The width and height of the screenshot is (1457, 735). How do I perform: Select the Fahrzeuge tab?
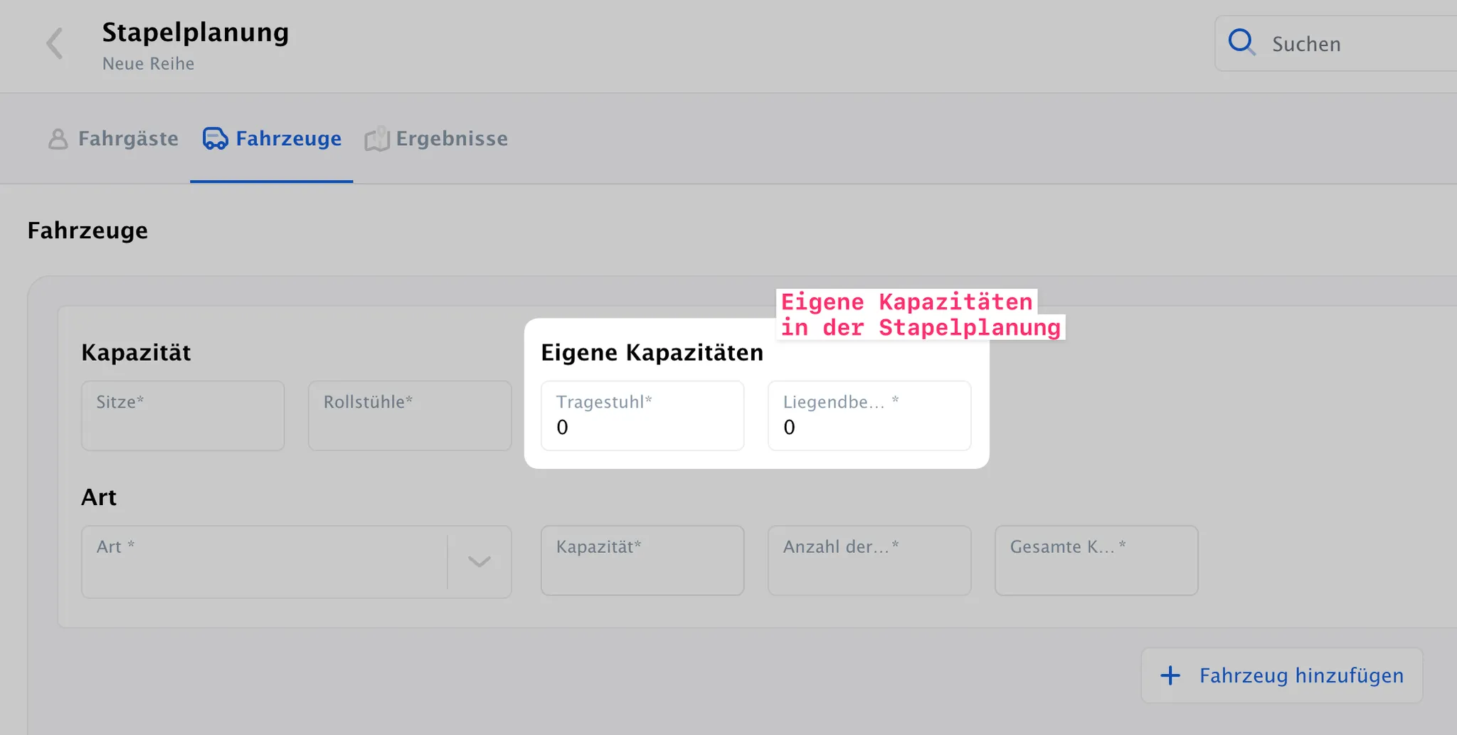coord(272,139)
